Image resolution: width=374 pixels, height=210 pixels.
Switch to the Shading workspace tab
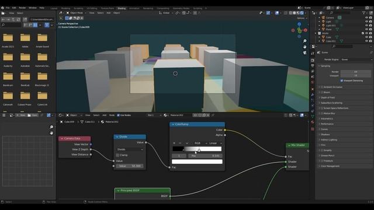click(122, 8)
